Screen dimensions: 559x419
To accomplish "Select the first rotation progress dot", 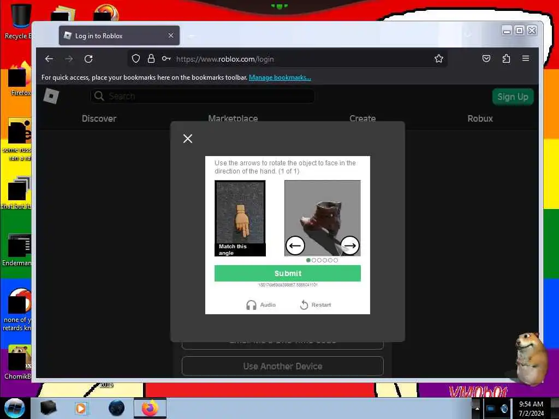I will (308, 260).
